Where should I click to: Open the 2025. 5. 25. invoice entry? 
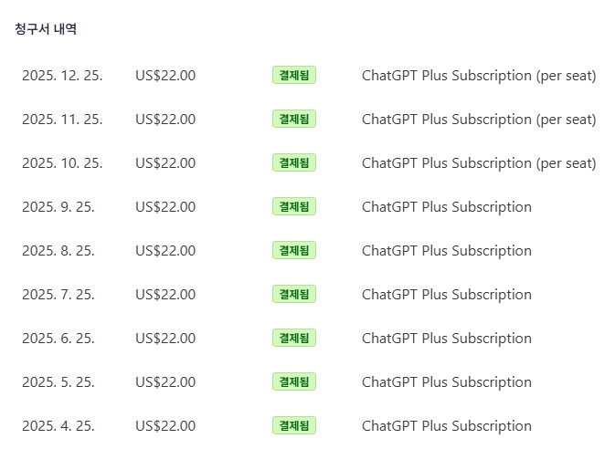pyautogui.click(x=58, y=382)
